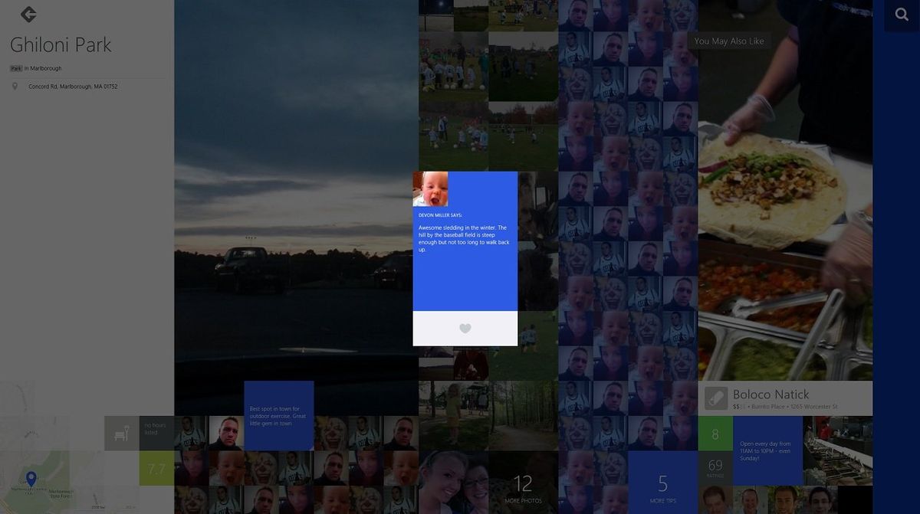Open search with the magnifier icon
This screenshot has height=514, width=920.
[x=901, y=14]
